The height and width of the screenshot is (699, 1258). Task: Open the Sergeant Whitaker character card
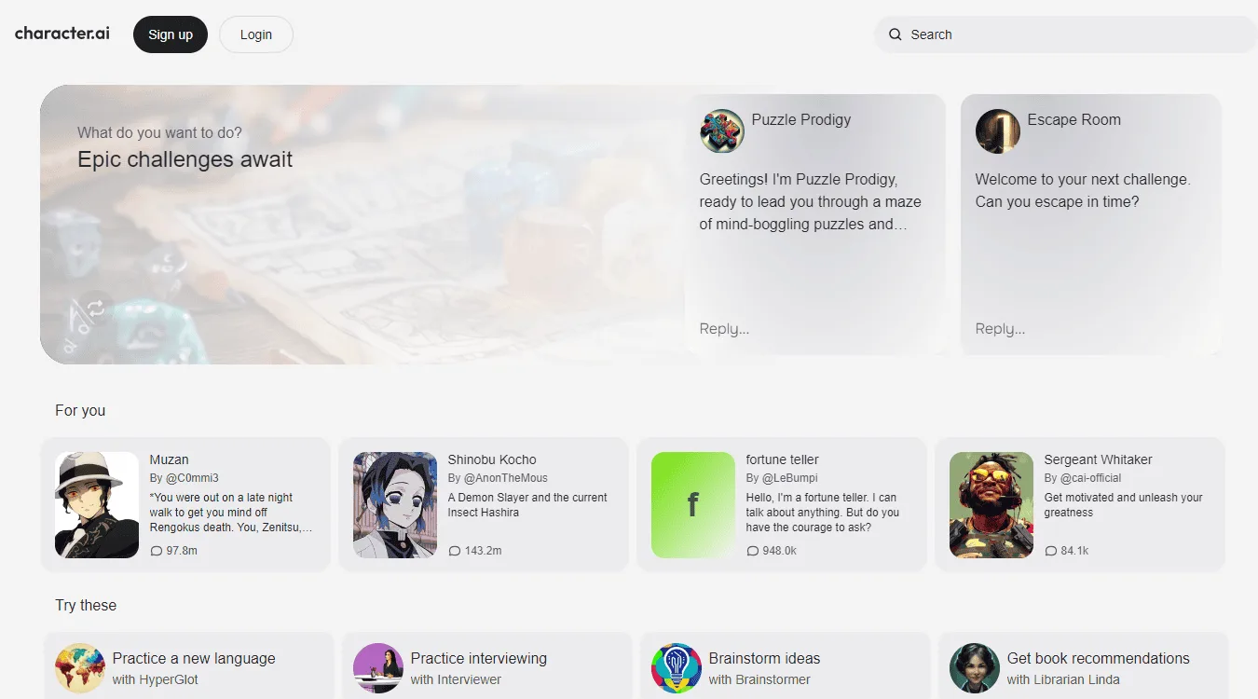(x=1080, y=504)
